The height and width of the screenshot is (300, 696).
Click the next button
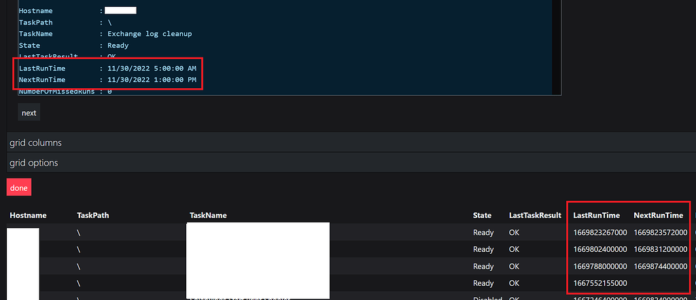pyautogui.click(x=29, y=113)
